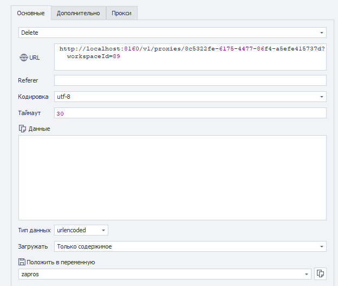Image resolution: width=338 pixels, height=286 pixels.
Task: Click the URL label text
Action: coord(34,57)
